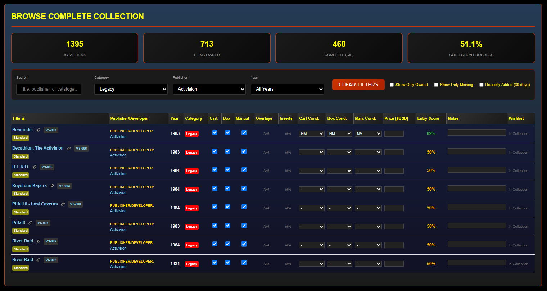Click the link icon beside Keystone Kapers

(52, 186)
